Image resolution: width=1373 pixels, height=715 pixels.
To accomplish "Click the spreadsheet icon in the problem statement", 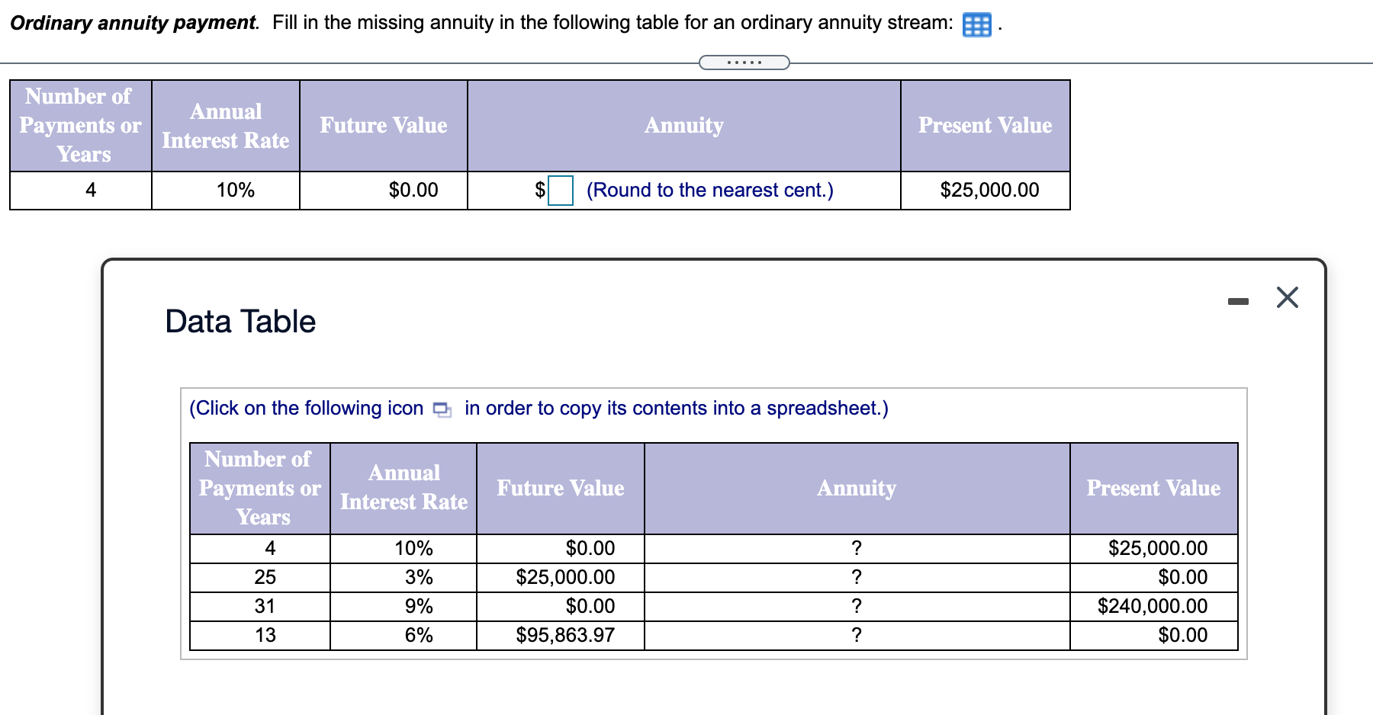I will click(977, 24).
